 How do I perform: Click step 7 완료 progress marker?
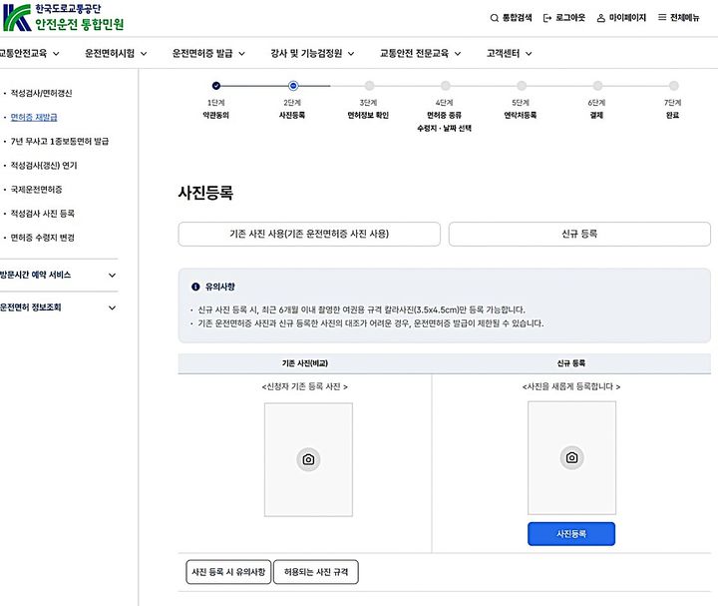[673, 86]
